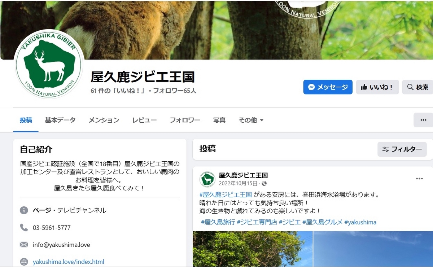Click the thumbs-up いいね！ button
The height and width of the screenshot is (267, 433).
[x=377, y=87]
